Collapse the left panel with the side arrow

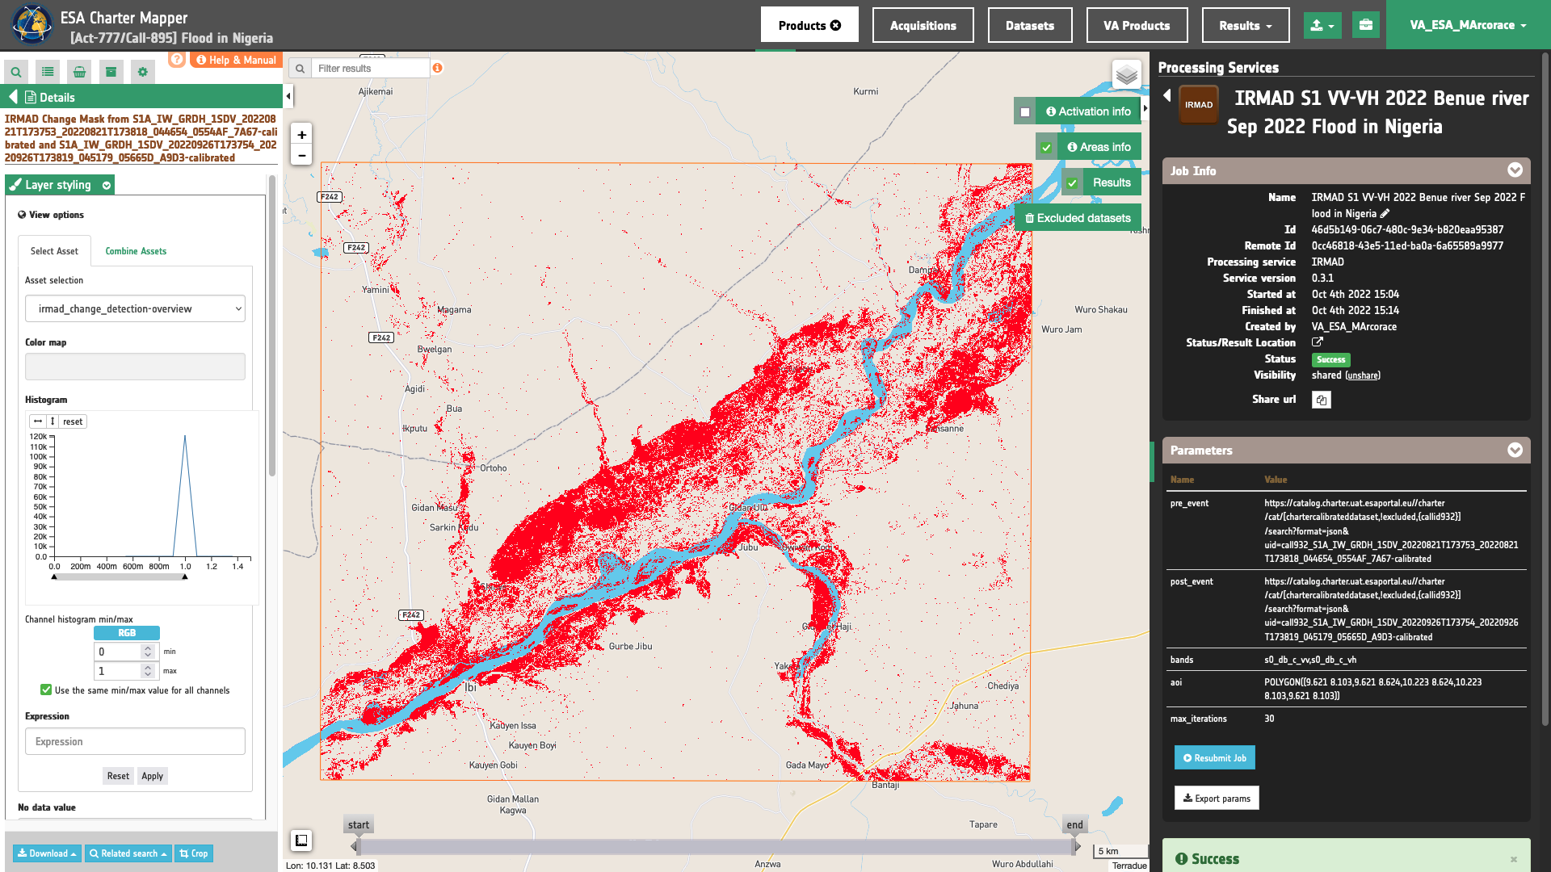[288, 97]
